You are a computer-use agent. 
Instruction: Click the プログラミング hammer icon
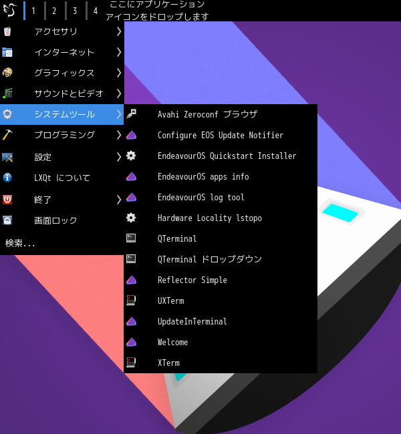[7, 135]
